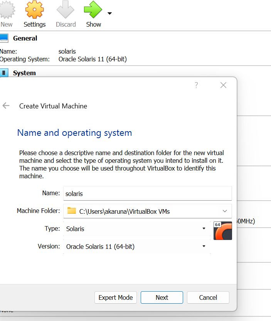Click the General section header text

click(25, 38)
